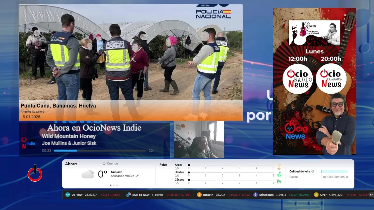Click the tree pollen icon

point(279,167)
